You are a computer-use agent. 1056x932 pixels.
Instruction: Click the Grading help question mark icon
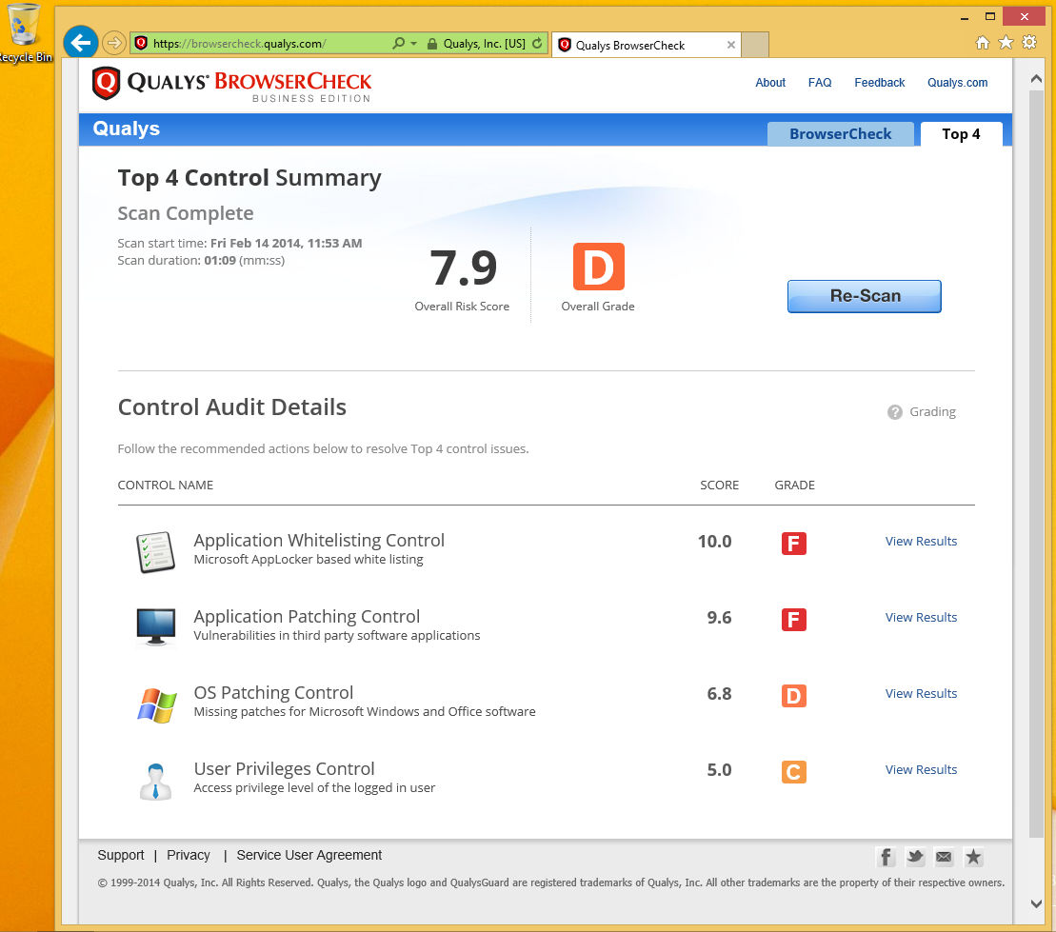[x=894, y=412]
